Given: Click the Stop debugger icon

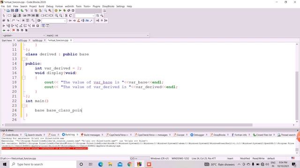Looking at the screenshot, I should point(37,26).
